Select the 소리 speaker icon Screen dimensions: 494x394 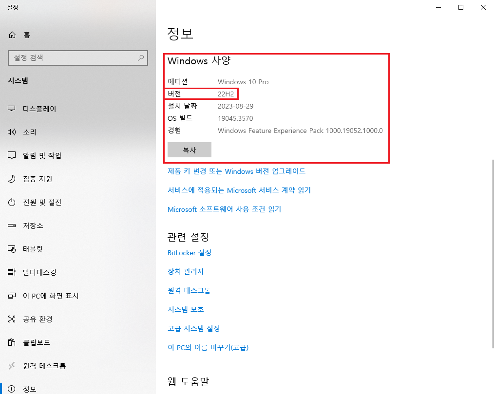(12, 132)
